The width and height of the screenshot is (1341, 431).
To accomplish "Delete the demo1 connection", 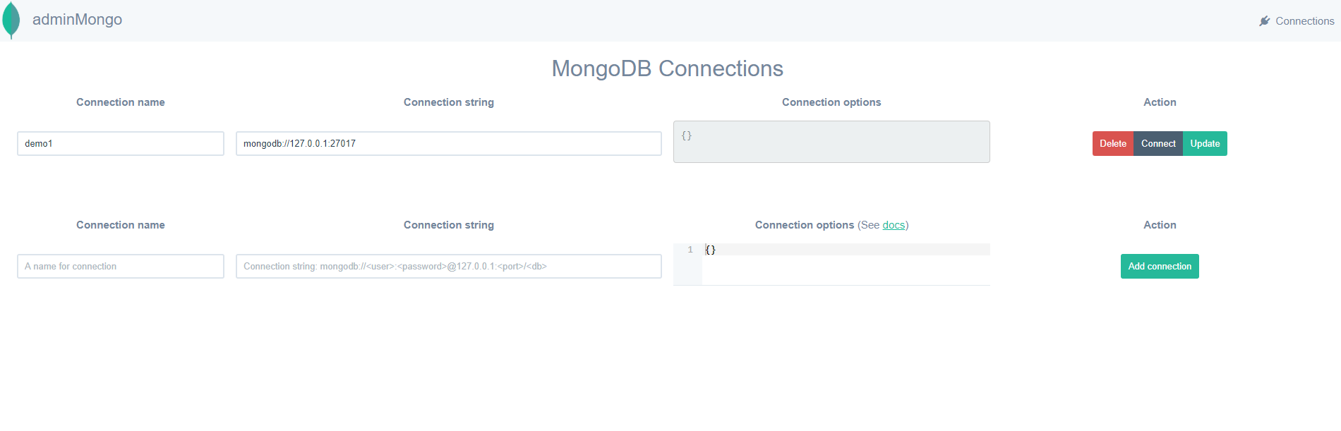I will [x=1112, y=144].
